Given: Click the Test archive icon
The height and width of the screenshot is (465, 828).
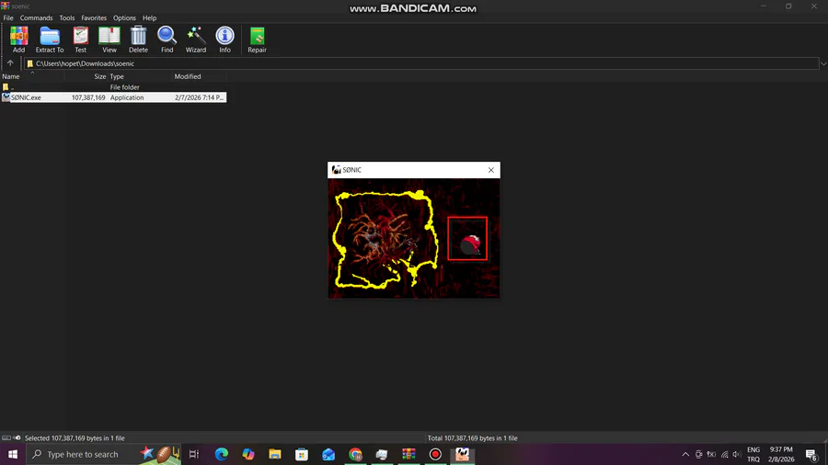Looking at the screenshot, I should click(x=80, y=40).
